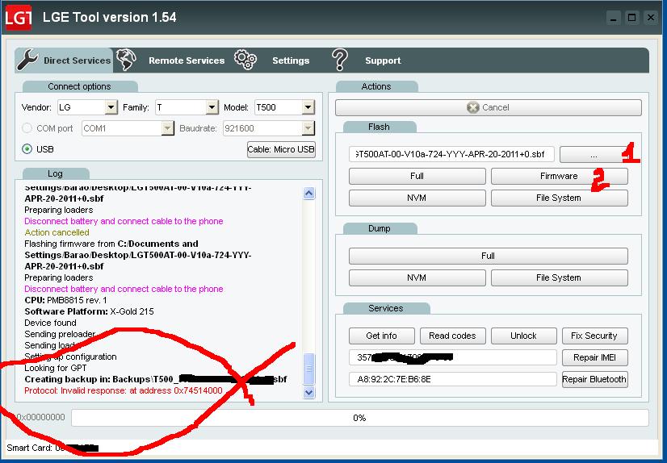Click the 0x00000000 address label

(x=41, y=418)
